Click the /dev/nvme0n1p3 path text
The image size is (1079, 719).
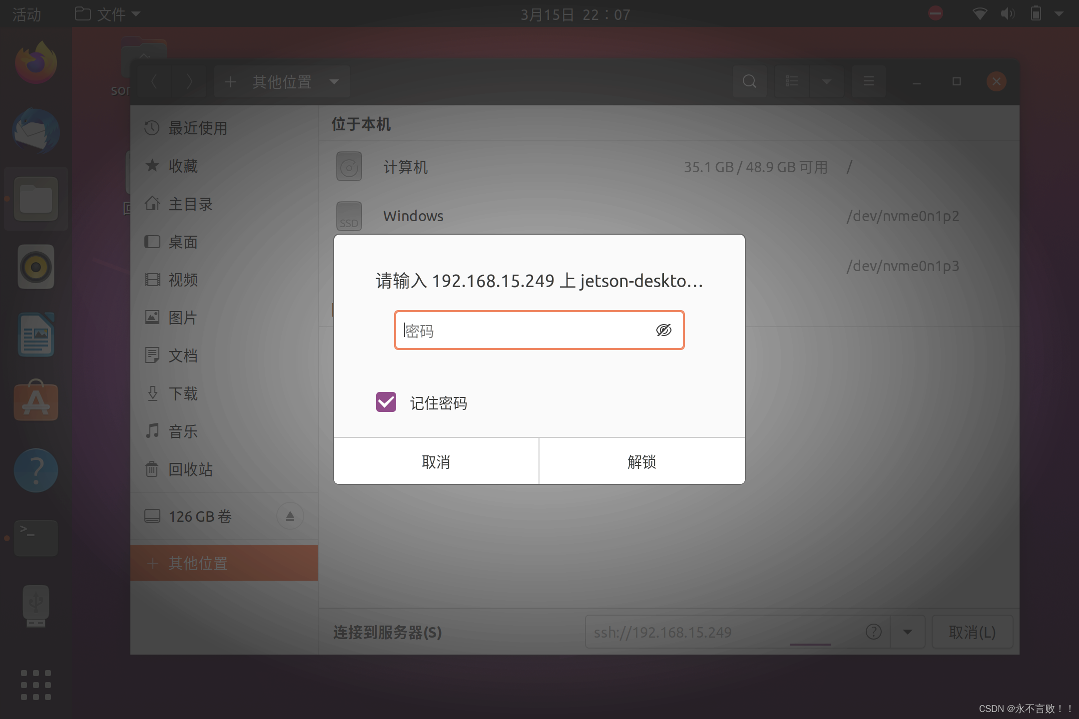click(x=903, y=266)
